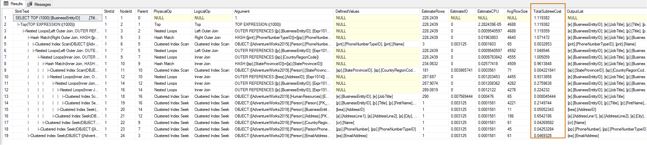Click the TotalSubtreeCost column header

547,11
